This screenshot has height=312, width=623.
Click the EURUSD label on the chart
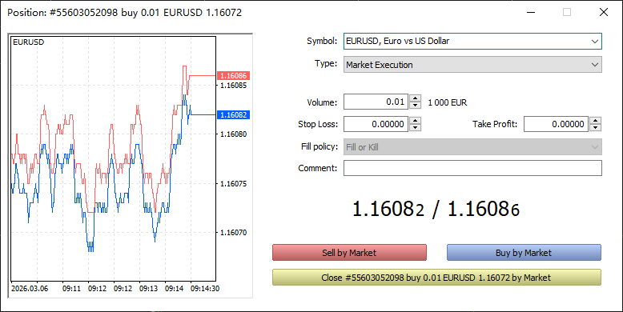pyautogui.click(x=29, y=42)
